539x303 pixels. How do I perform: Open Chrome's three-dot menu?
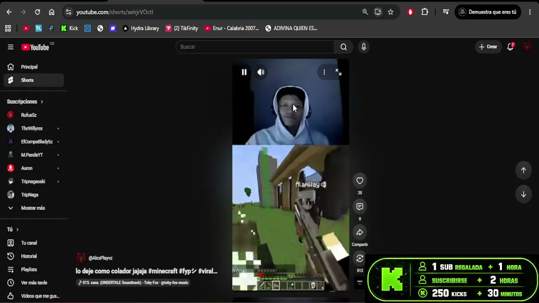[530, 12]
